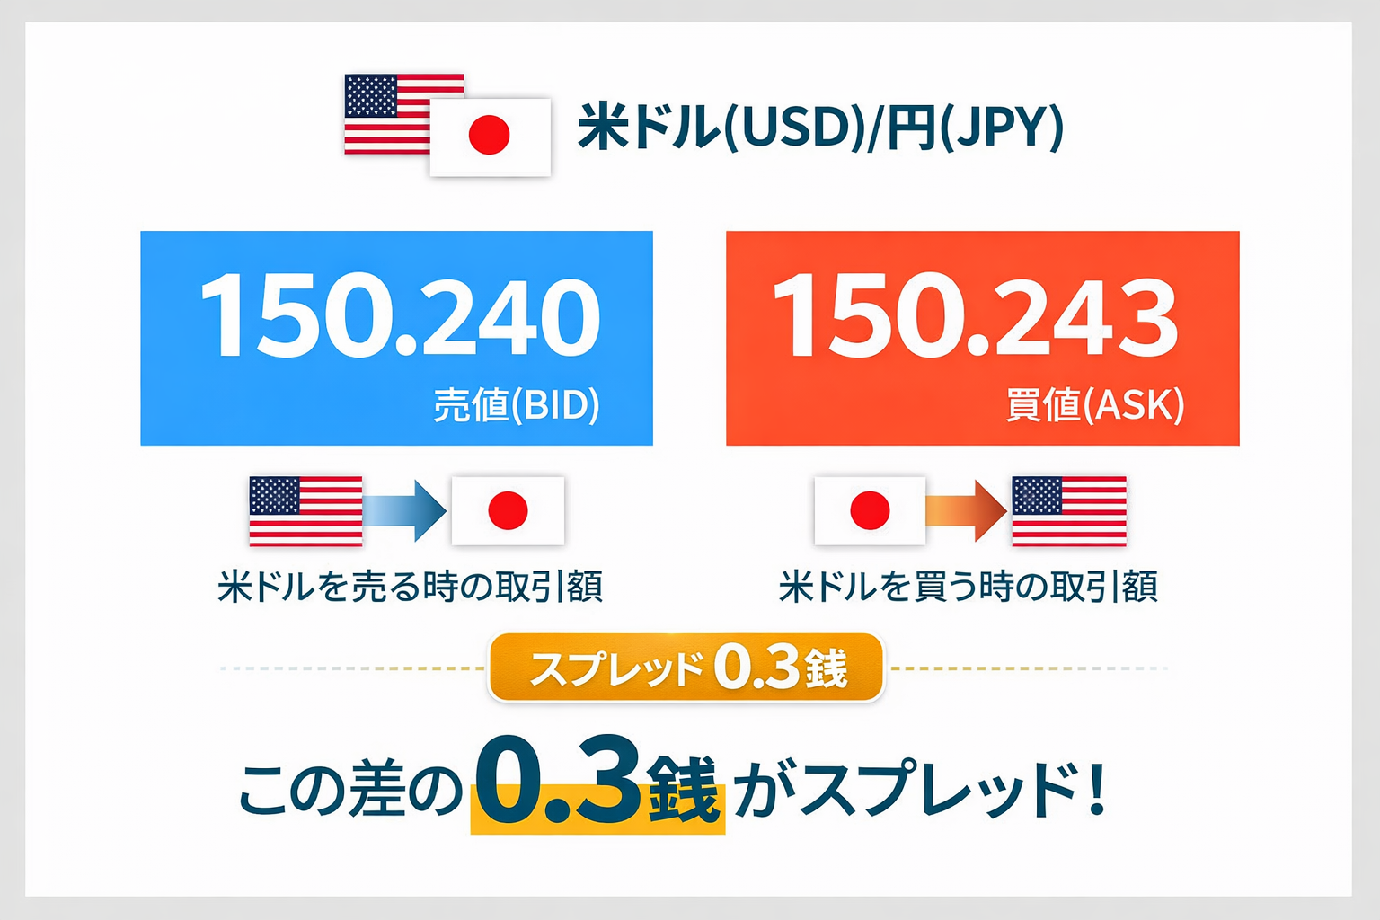Screen dimensions: 1380x920
Task: Click the この差の text at the bottom
Action: 349,791
